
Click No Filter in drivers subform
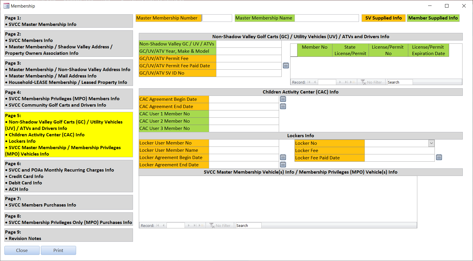click(371, 82)
